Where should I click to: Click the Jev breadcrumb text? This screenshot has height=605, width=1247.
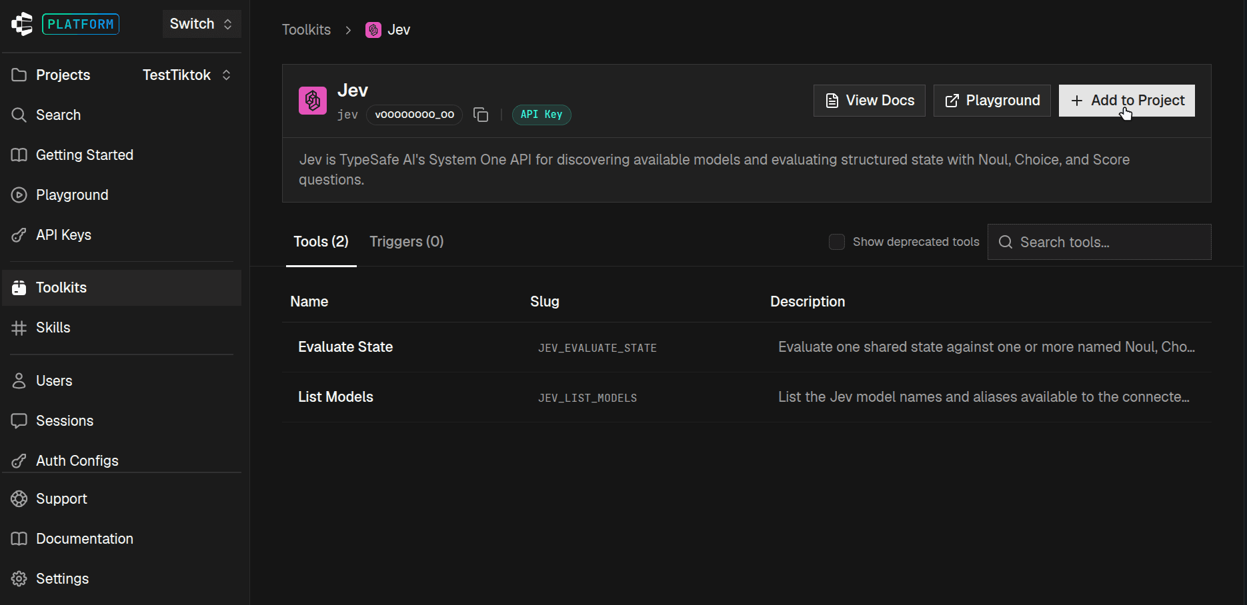coord(399,30)
